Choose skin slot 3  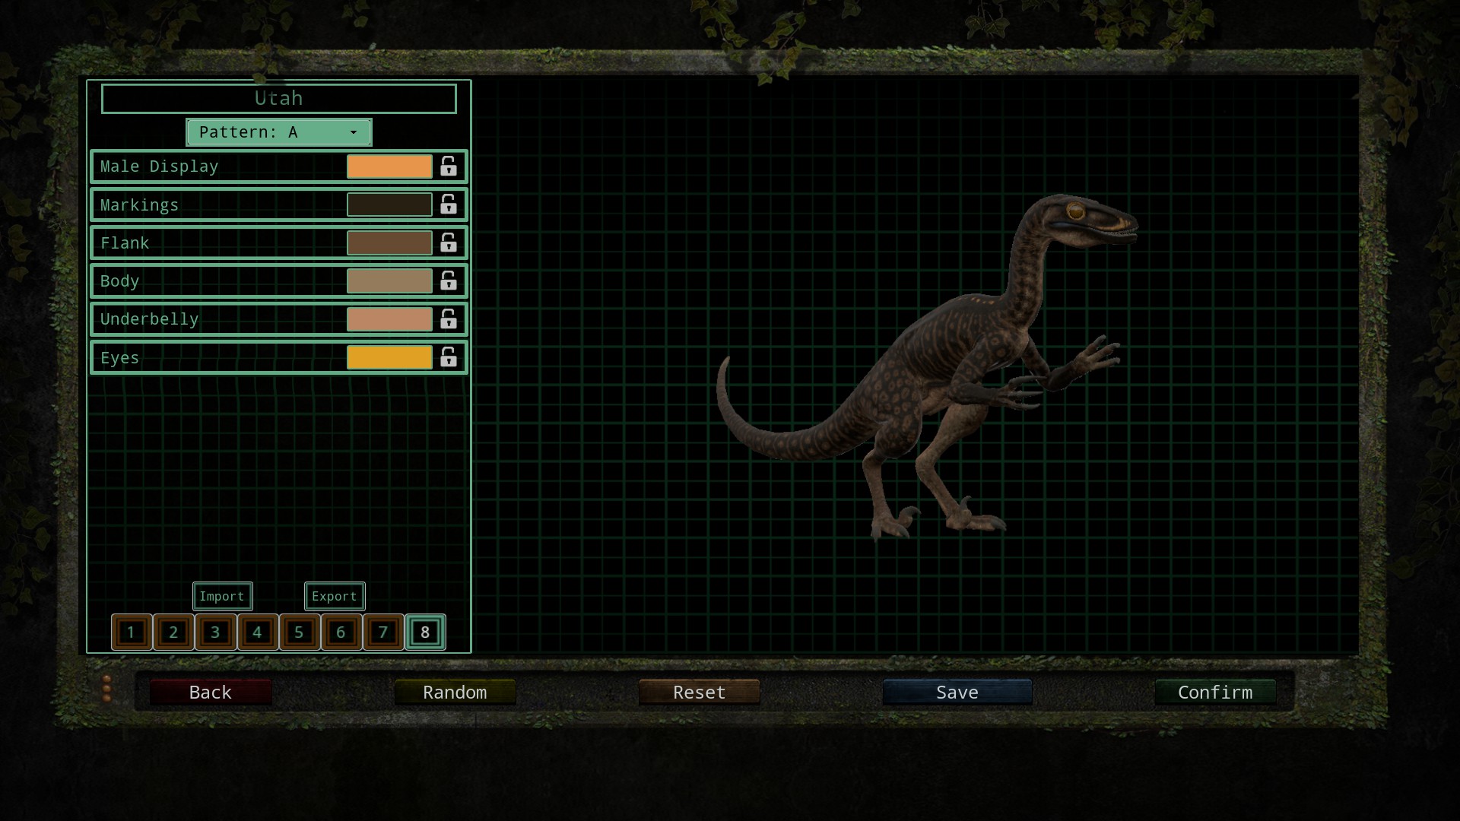click(215, 632)
